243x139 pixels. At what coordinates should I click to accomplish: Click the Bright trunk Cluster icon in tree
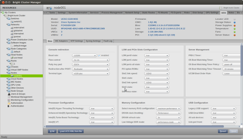pos(6,16)
